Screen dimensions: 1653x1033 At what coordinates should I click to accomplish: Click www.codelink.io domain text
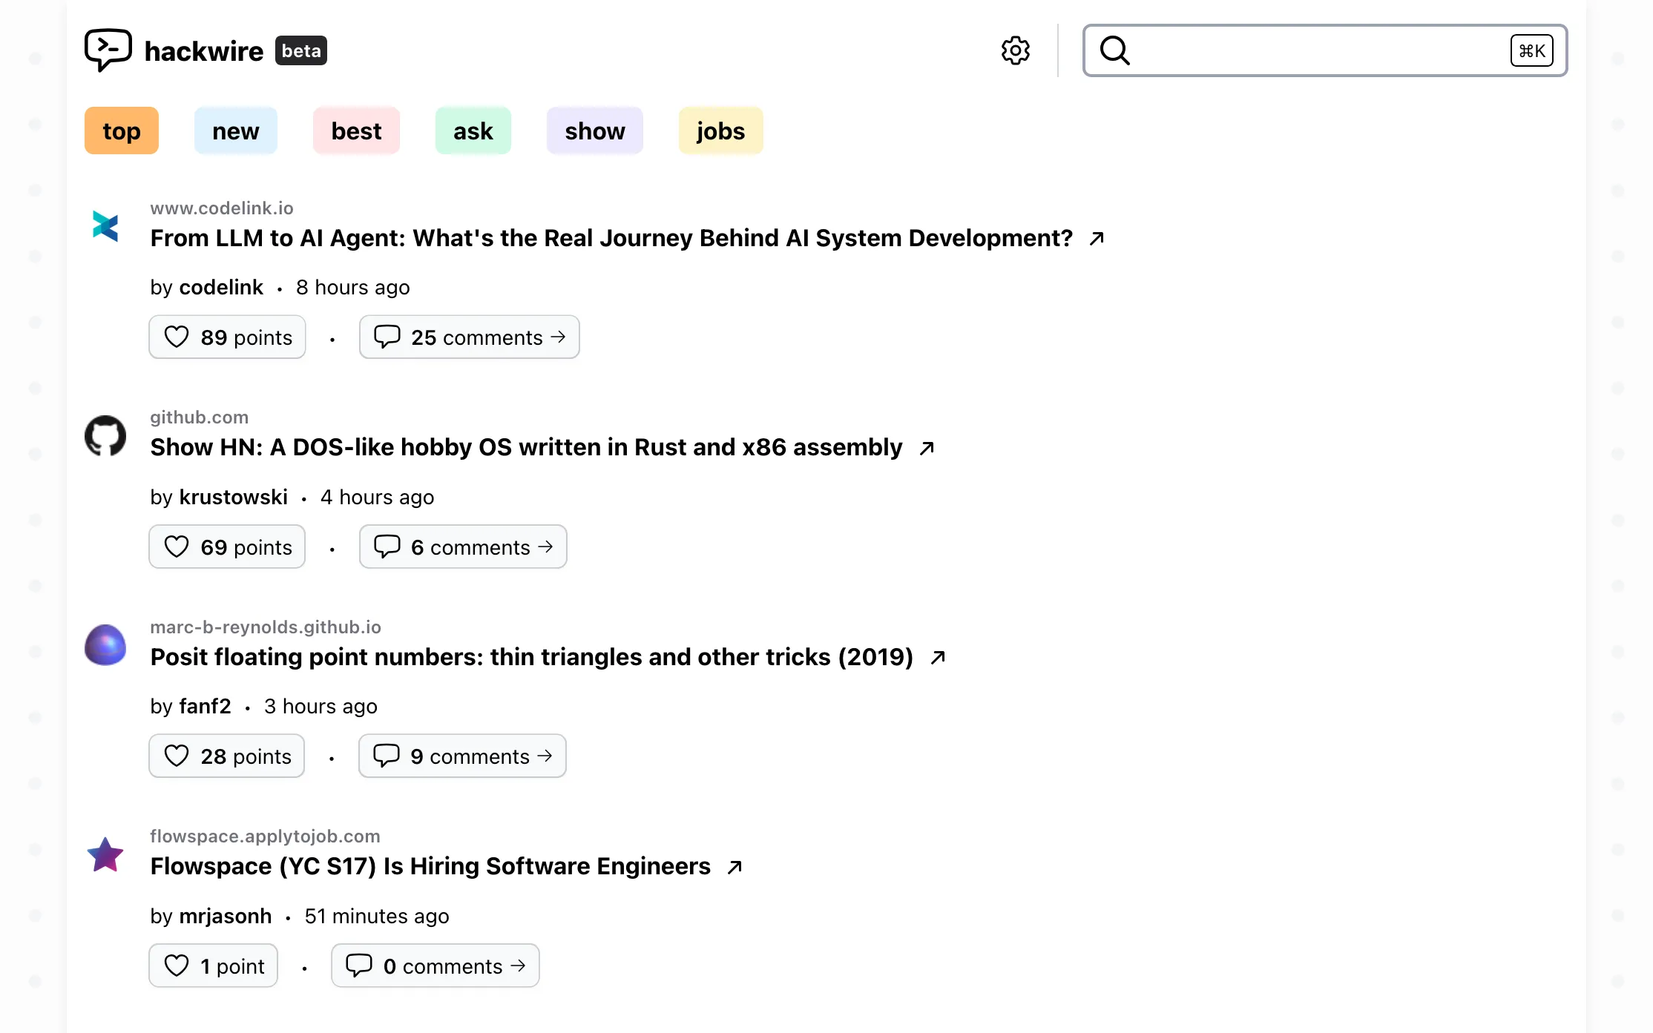(x=222, y=208)
